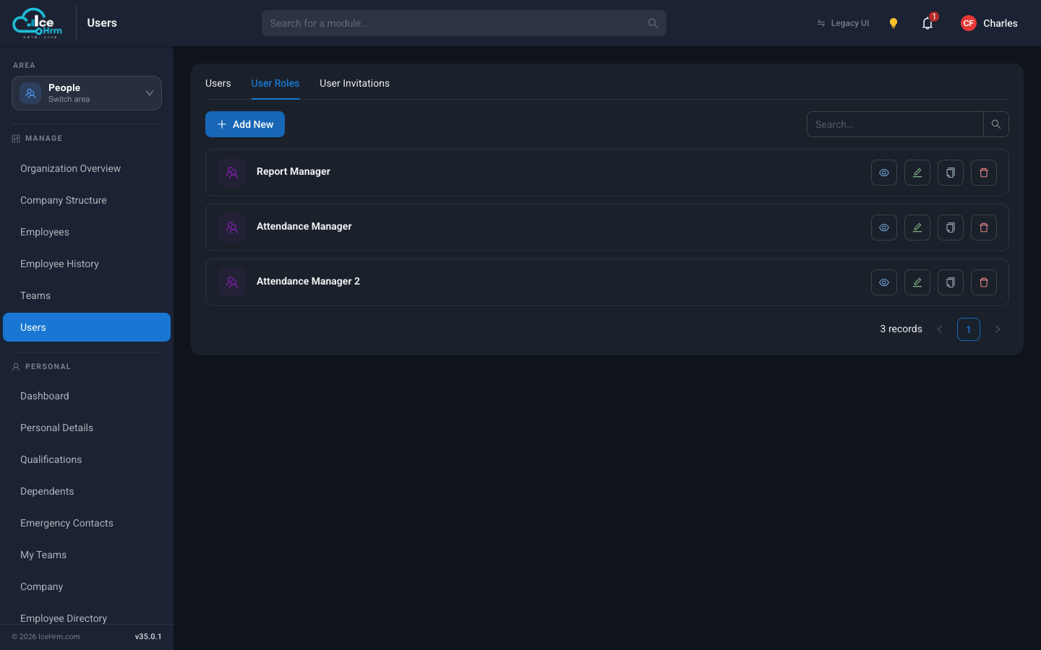Screen dimensions: 1041x650
Task: Open Employee History in sidebar
Action: pos(87,264)
